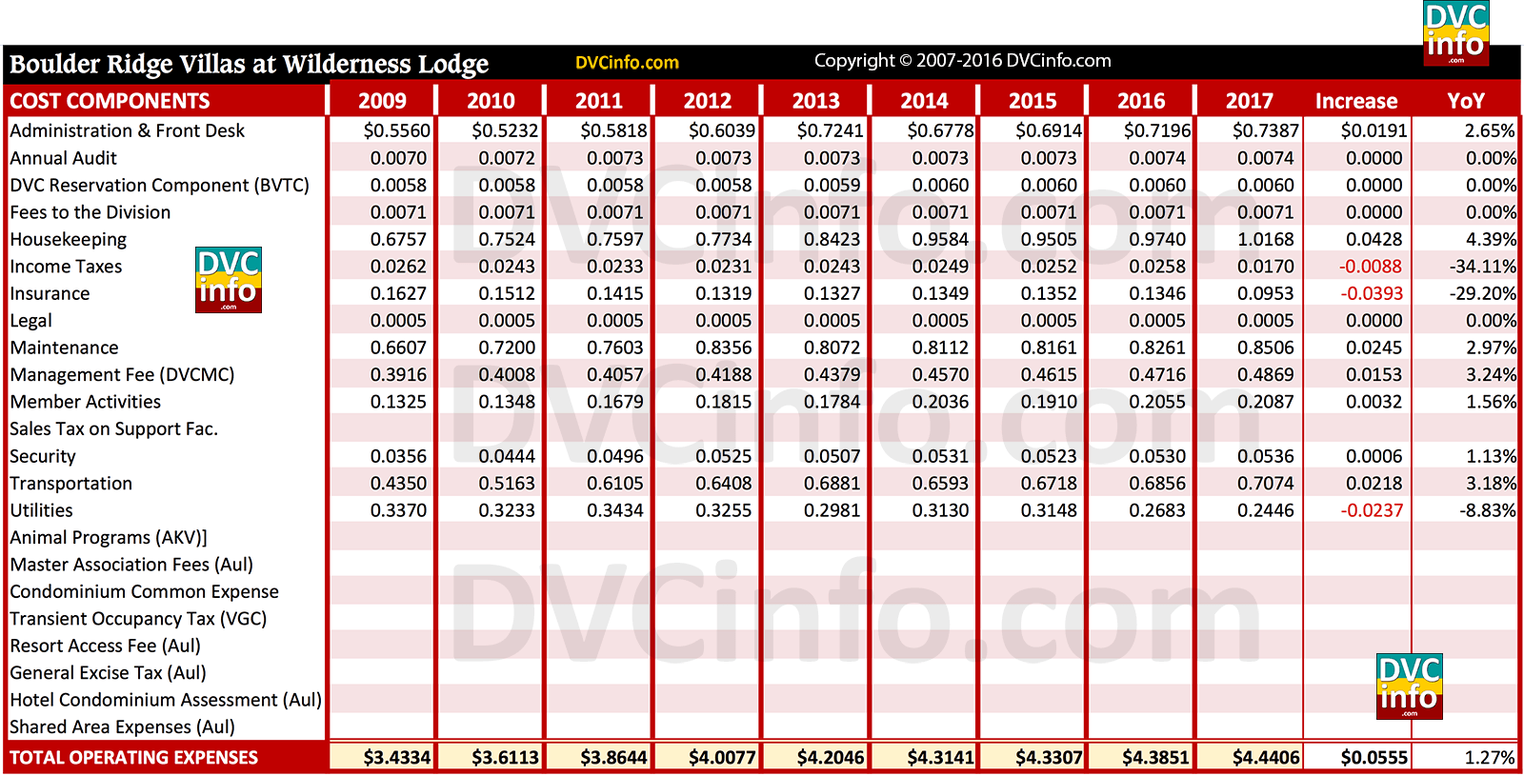1524x776 pixels.
Task: Click the Copyright 2007-2016 DVCinfo.com text
Action: [x=962, y=61]
